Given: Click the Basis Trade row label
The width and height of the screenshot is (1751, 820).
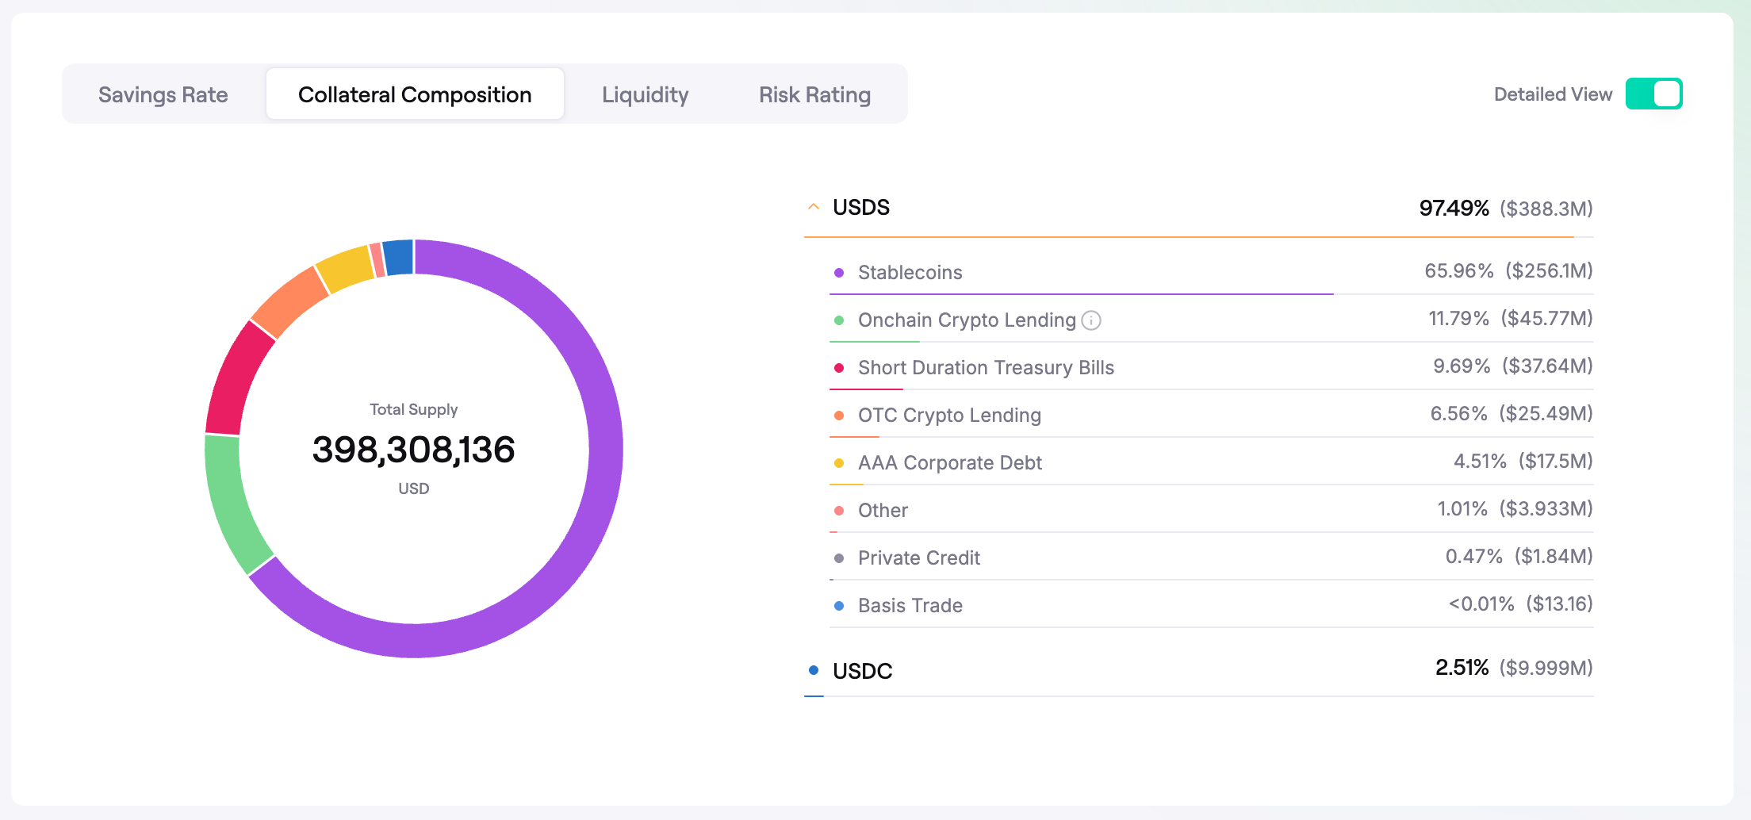Looking at the screenshot, I should coord(910,606).
